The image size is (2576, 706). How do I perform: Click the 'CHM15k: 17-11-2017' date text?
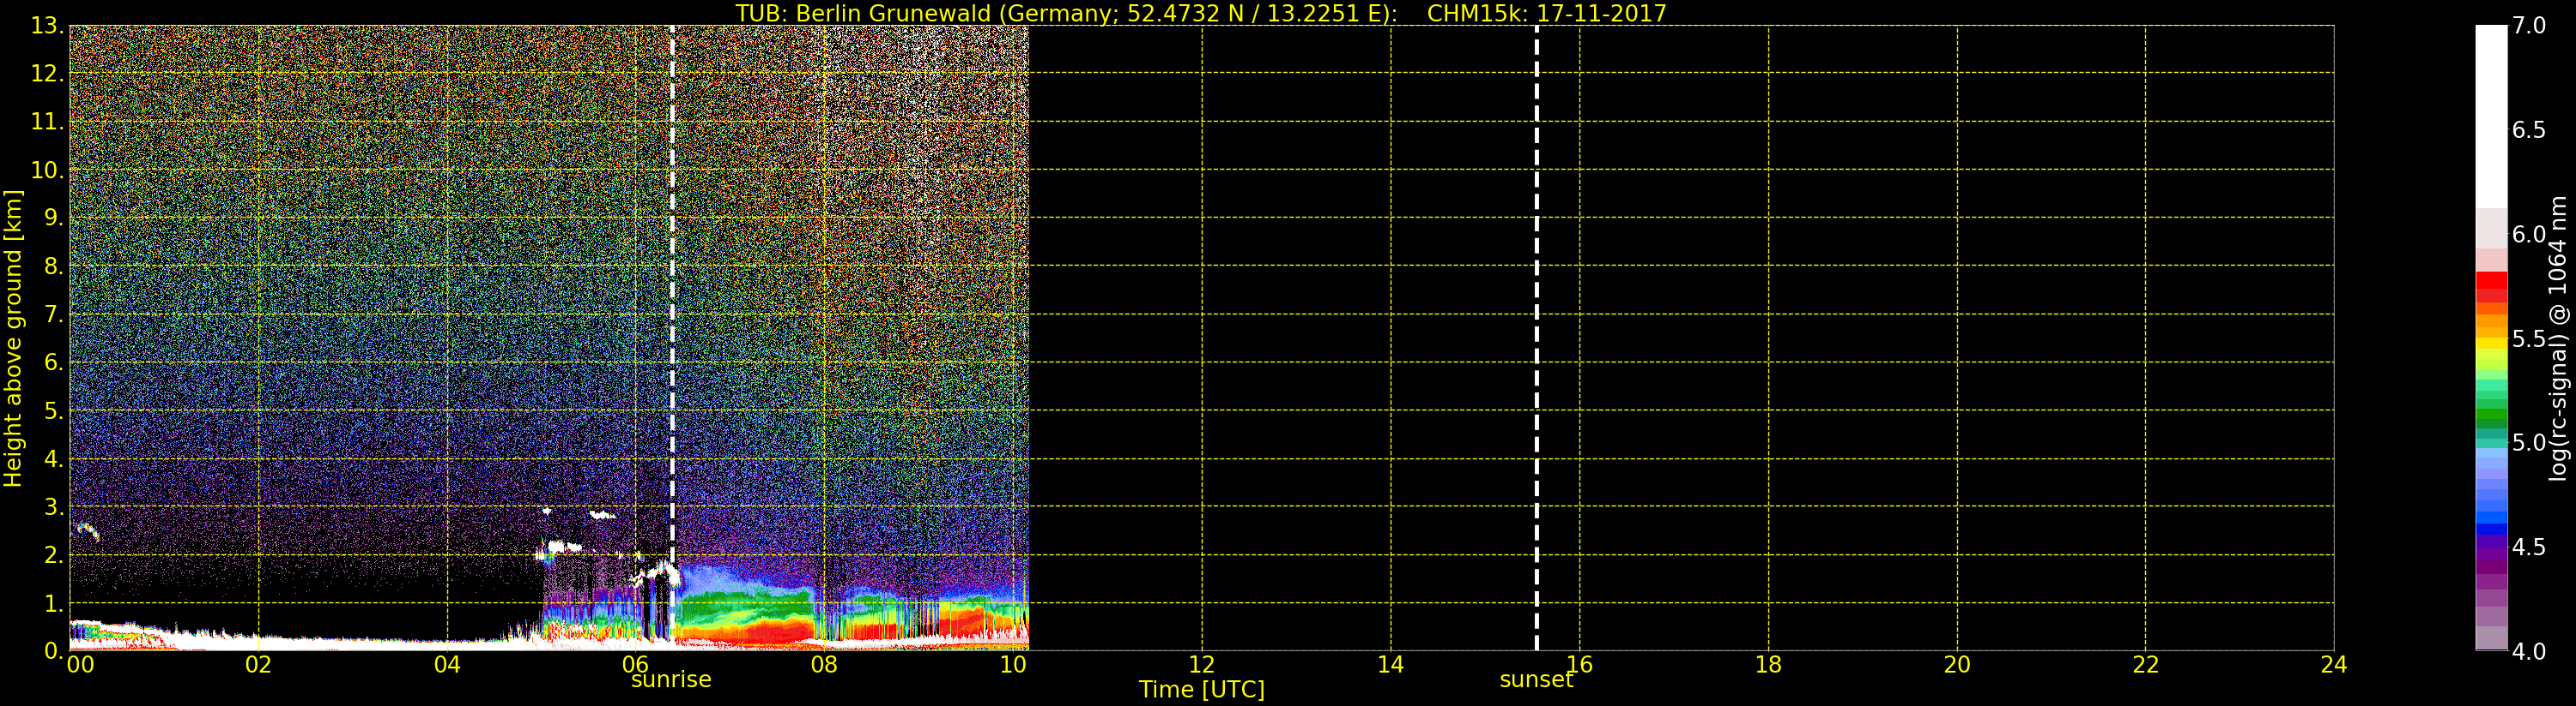click(1546, 13)
